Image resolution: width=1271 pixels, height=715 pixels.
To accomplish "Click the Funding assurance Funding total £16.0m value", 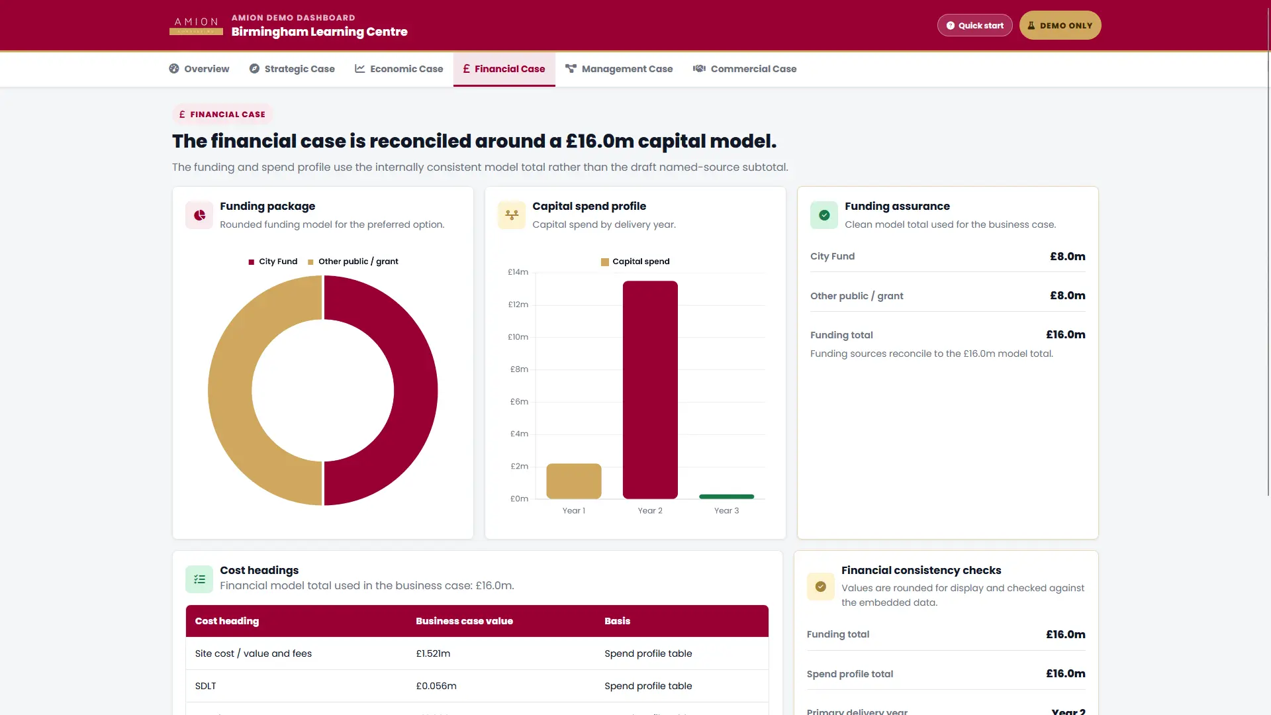I will click(1065, 334).
